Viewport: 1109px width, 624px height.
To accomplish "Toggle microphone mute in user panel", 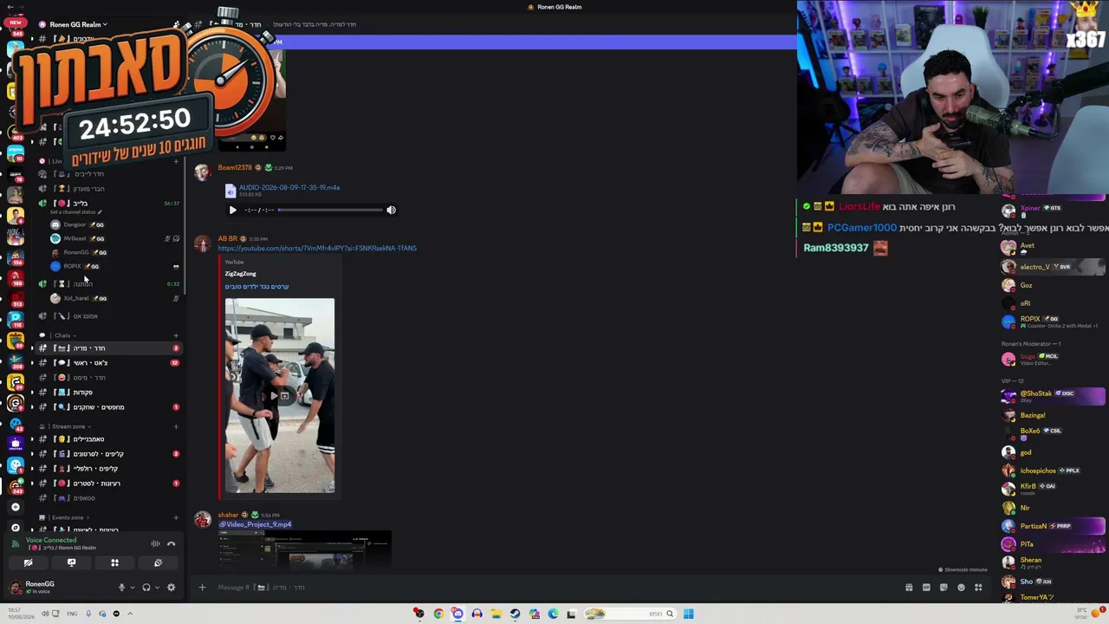I will [121, 588].
